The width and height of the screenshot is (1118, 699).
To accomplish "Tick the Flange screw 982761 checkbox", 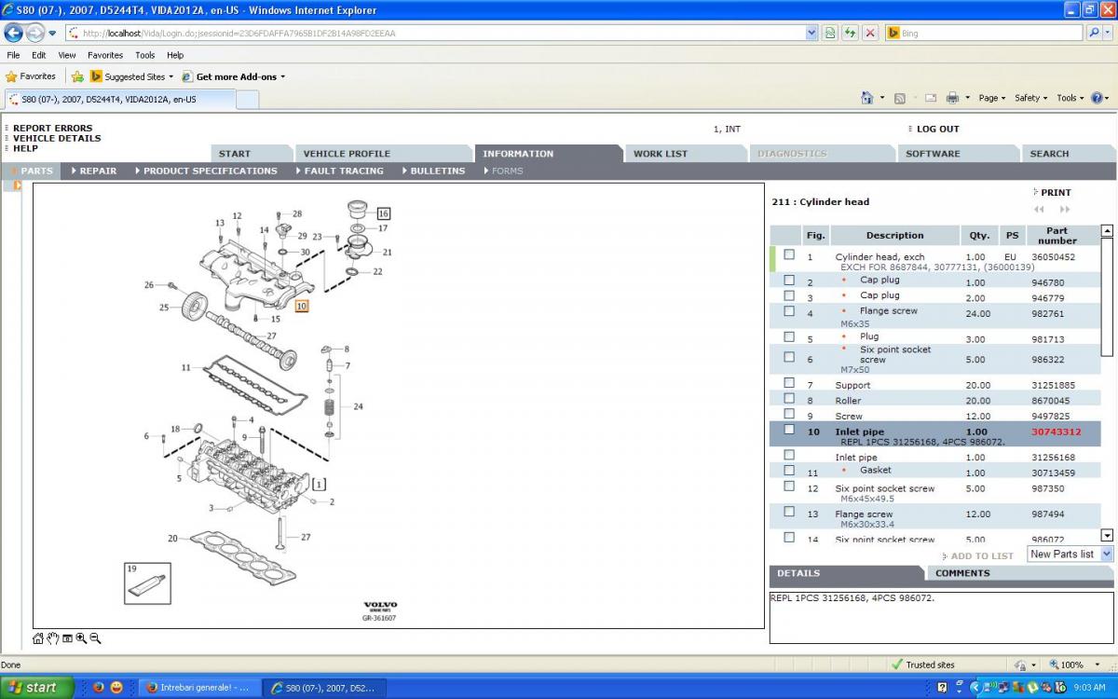I will (x=789, y=311).
